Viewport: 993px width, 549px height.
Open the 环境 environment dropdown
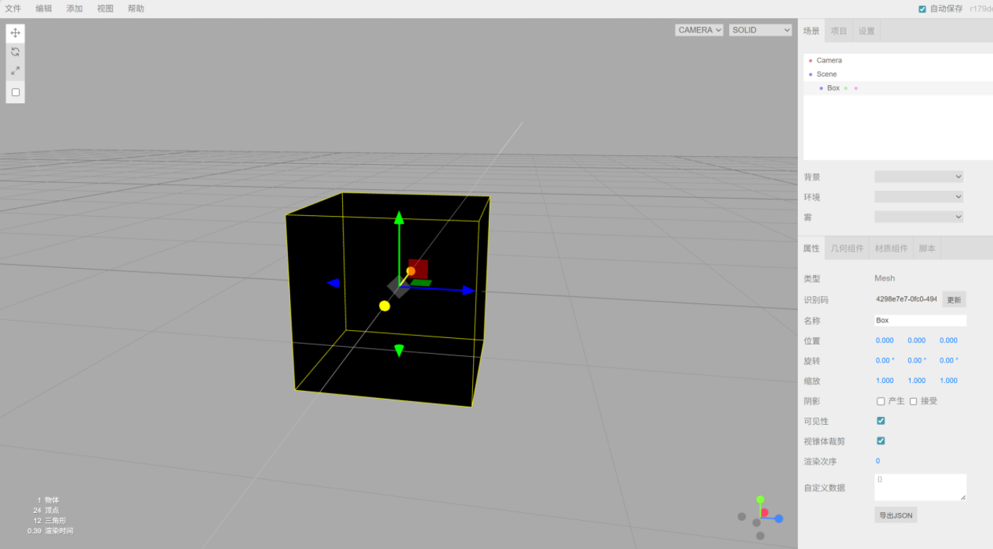[x=919, y=197]
